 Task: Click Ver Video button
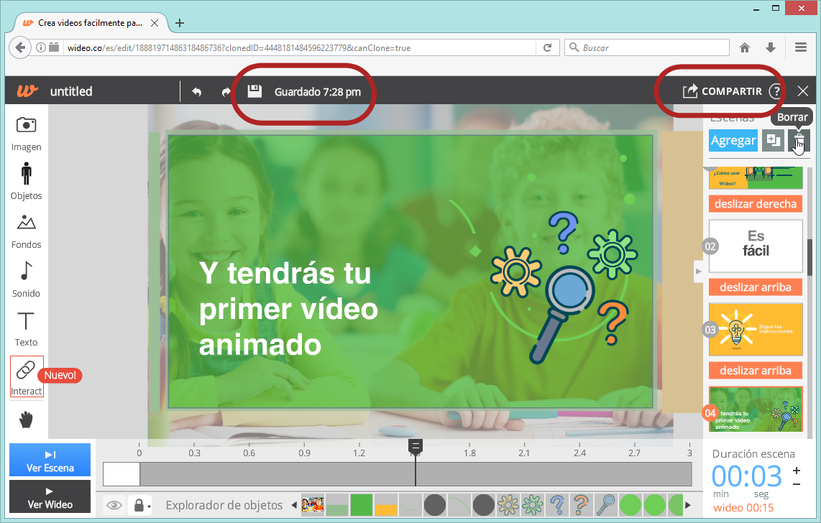tap(50, 497)
